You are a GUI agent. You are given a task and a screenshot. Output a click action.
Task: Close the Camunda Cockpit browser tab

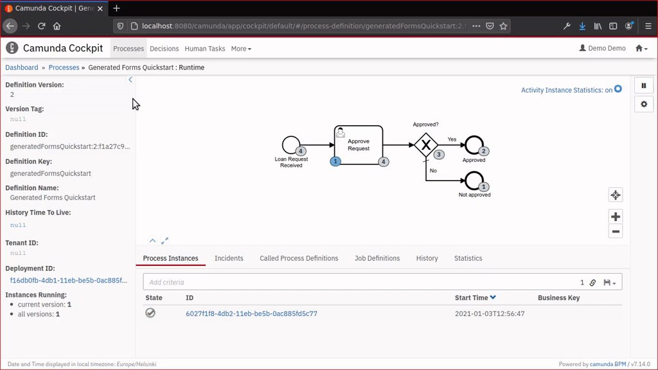[100, 8]
